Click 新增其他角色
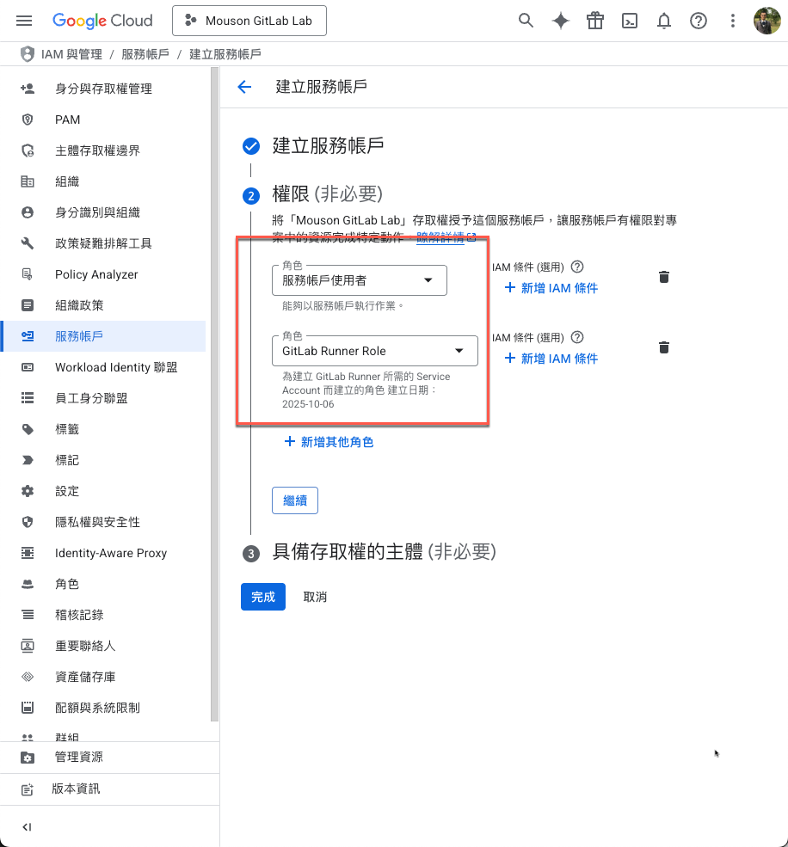This screenshot has height=847, width=788. click(x=329, y=442)
